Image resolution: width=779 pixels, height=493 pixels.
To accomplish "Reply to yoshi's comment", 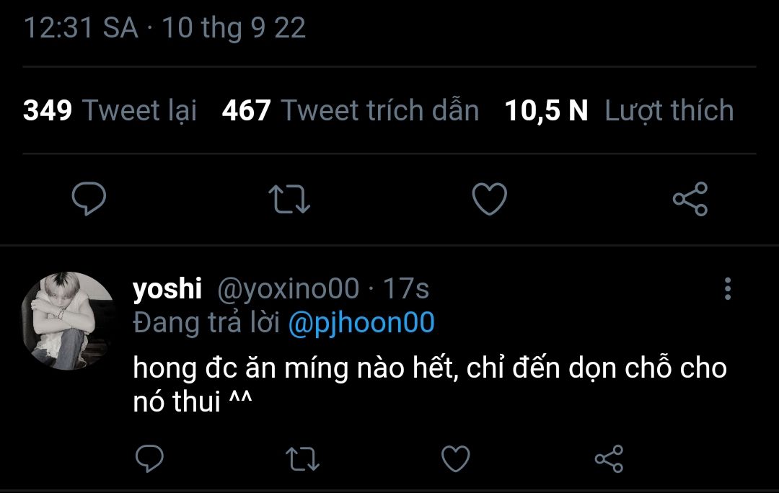I will (149, 459).
